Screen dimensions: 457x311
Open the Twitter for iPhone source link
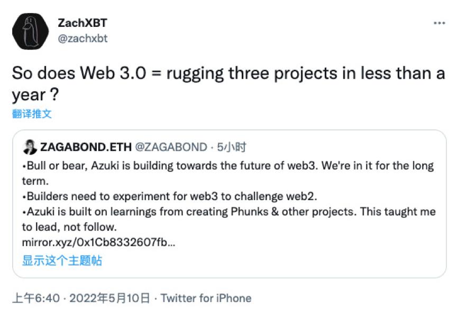206,298
